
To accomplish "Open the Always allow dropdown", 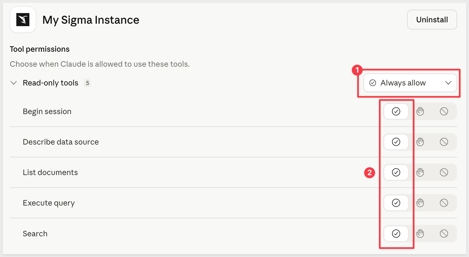I will (x=410, y=83).
